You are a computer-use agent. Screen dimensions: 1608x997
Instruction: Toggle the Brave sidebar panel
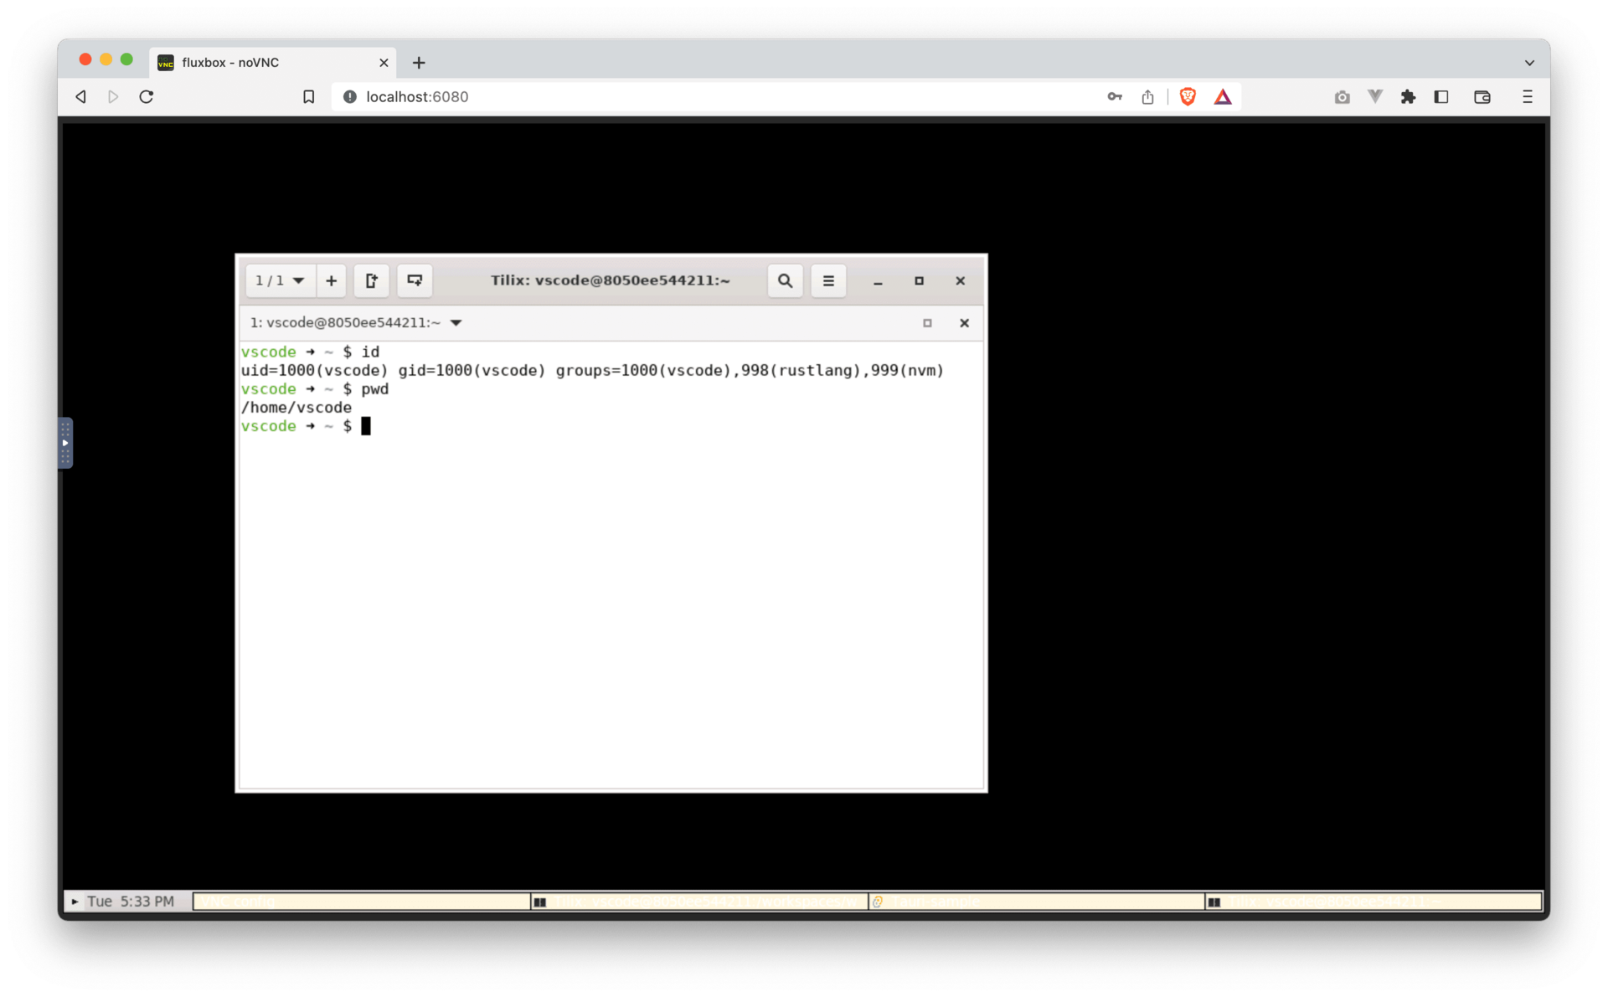coord(1441,96)
